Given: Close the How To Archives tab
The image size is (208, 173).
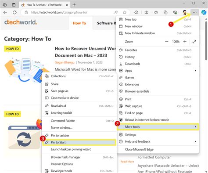Looking at the screenshot, I should click(67, 5).
